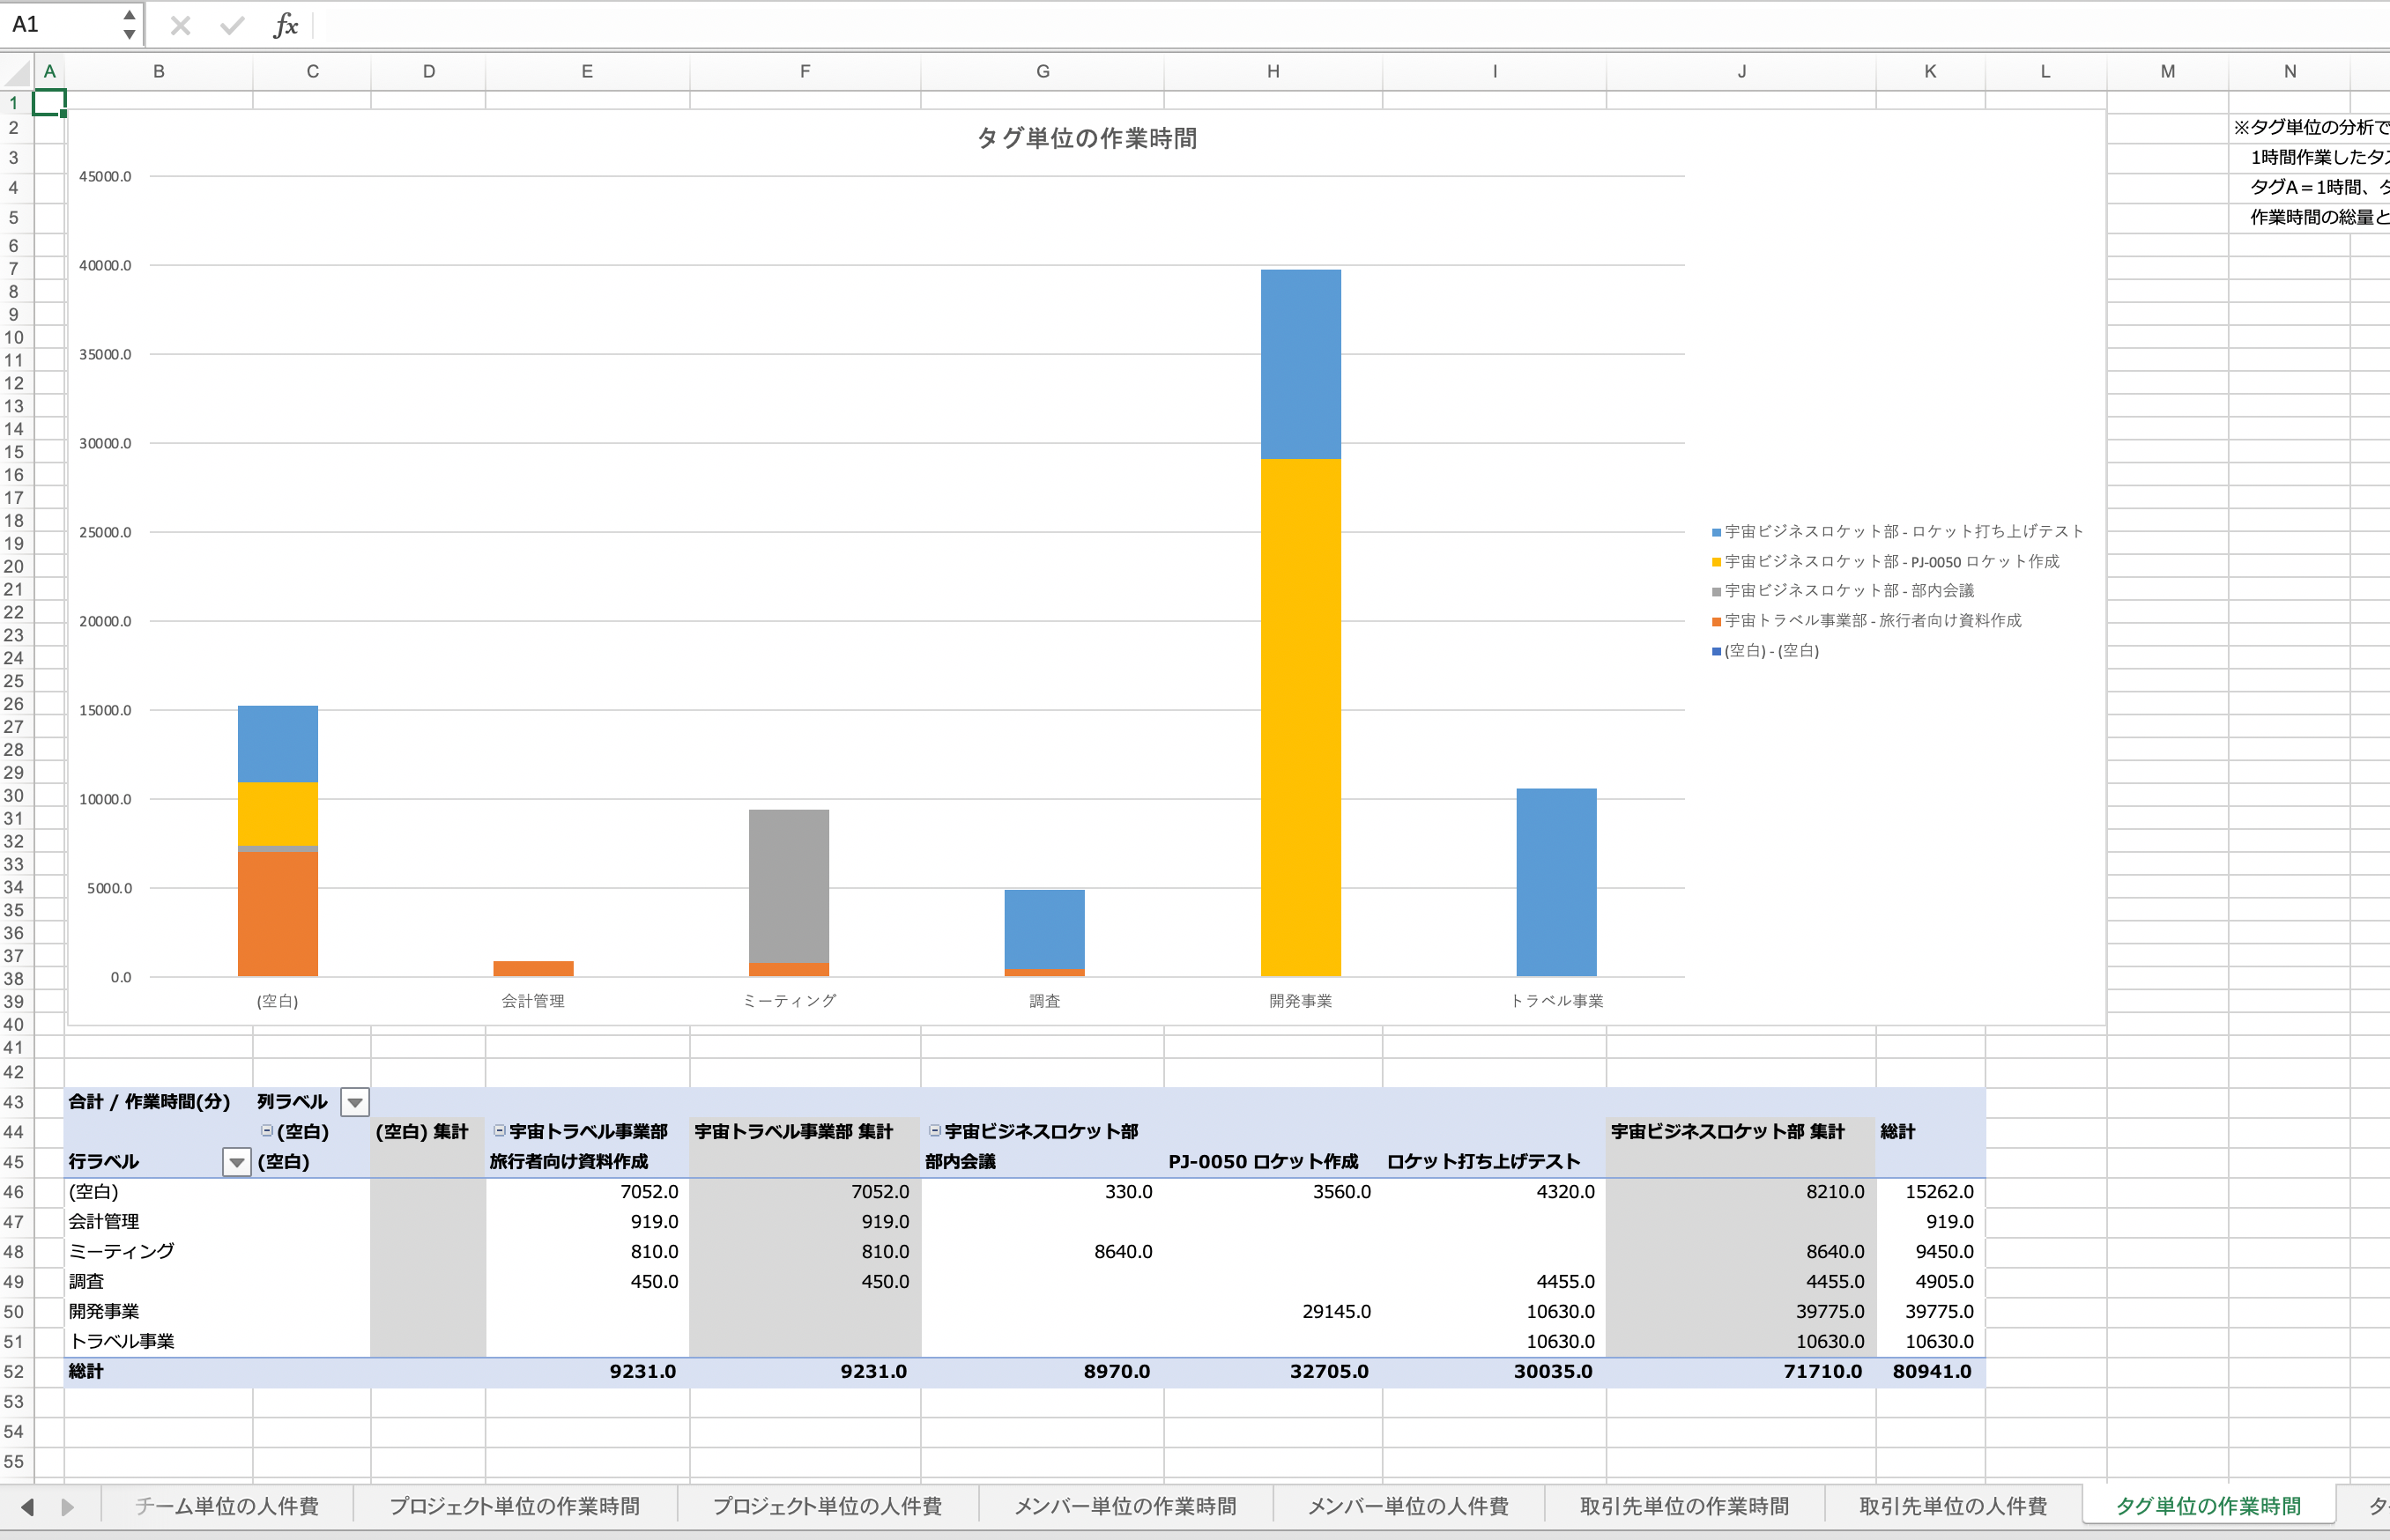The height and width of the screenshot is (1540, 2390).
Task: Switch to プロジェクト単位の作業時間 sheet tab
Action: point(514,1506)
